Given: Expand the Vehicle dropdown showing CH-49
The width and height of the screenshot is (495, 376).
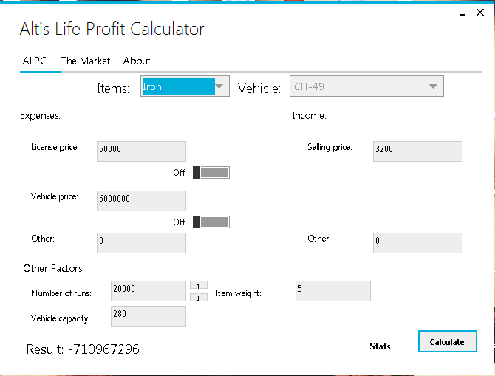Looking at the screenshot, I should pos(366,86).
